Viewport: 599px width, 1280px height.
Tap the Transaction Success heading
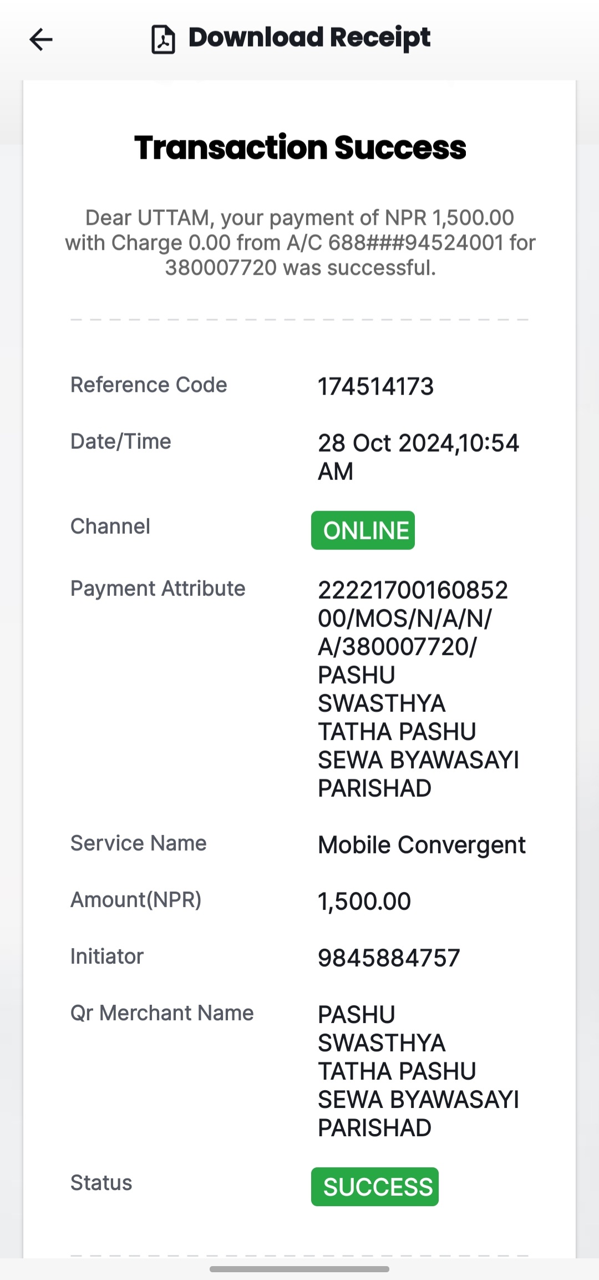click(x=300, y=148)
